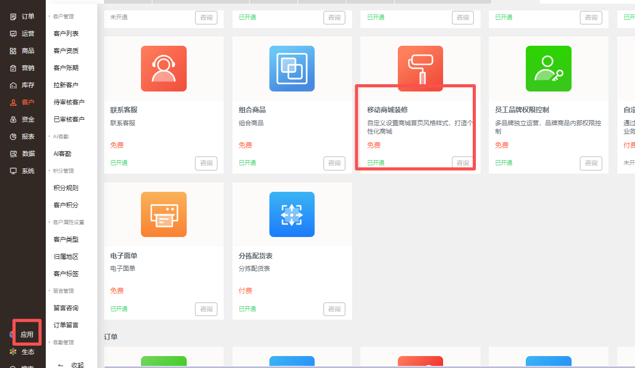Open the 数据 section icon in sidebar
The height and width of the screenshot is (368, 635).
point(14,154)
